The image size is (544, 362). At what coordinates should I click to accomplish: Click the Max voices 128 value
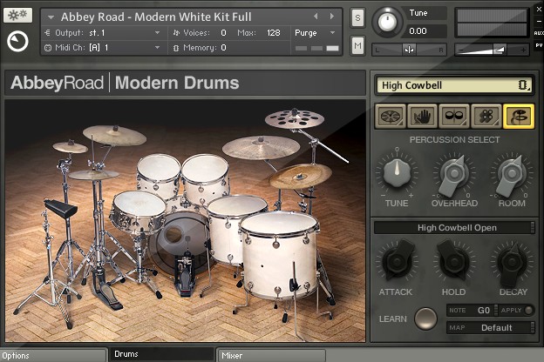point(274,33)
